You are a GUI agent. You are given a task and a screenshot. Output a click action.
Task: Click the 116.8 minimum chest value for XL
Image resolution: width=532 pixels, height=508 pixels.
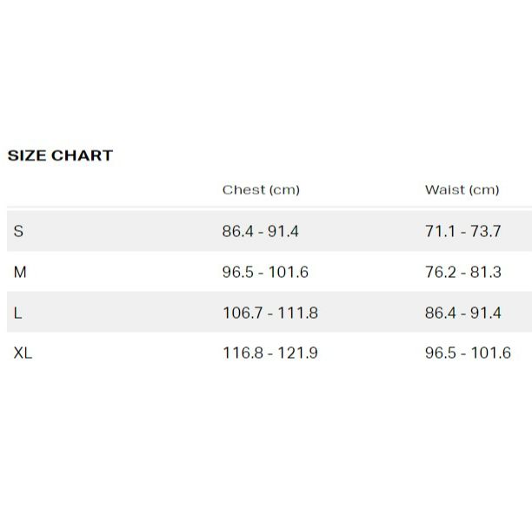(242, 353)
